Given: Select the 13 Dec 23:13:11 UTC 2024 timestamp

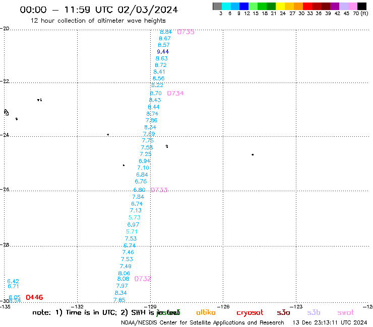Looking at the screenshot, I should 330,322.
